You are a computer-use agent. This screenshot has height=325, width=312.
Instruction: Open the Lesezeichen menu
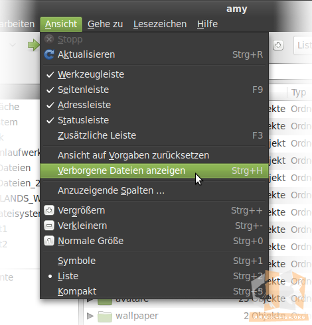coord(160,24)
